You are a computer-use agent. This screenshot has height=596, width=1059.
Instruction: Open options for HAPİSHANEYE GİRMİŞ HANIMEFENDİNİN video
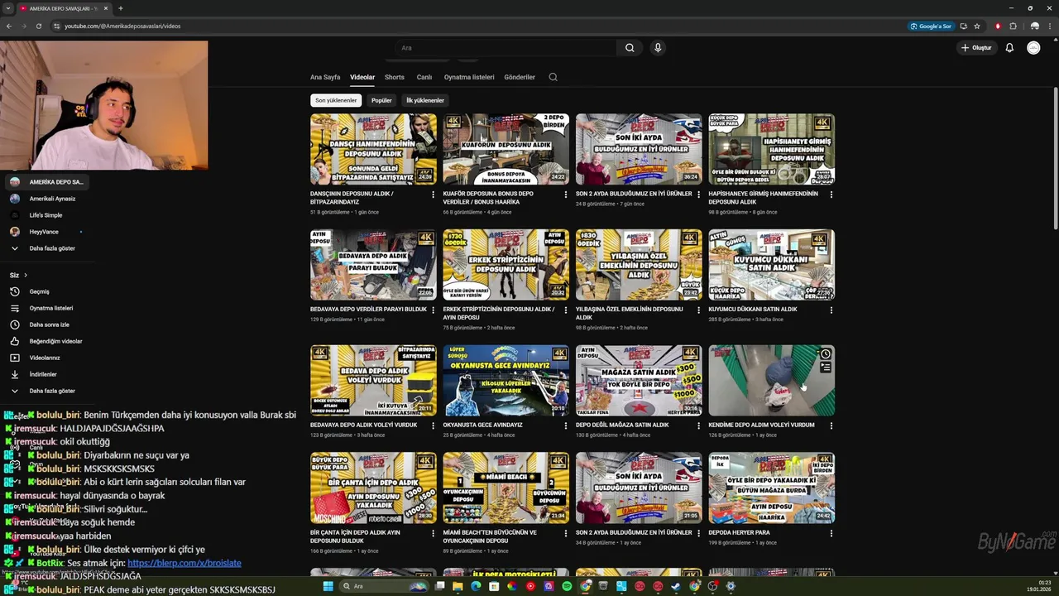[x=831, y=195]
